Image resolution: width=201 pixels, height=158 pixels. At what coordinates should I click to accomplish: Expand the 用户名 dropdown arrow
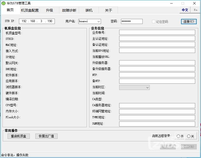(98, 21)
